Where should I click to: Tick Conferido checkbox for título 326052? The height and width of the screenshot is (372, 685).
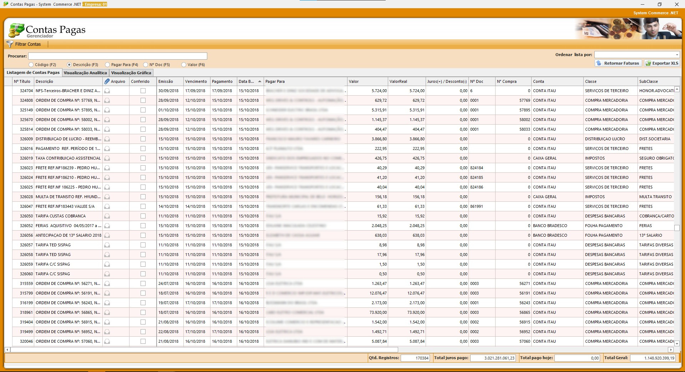tap(143, 226)
